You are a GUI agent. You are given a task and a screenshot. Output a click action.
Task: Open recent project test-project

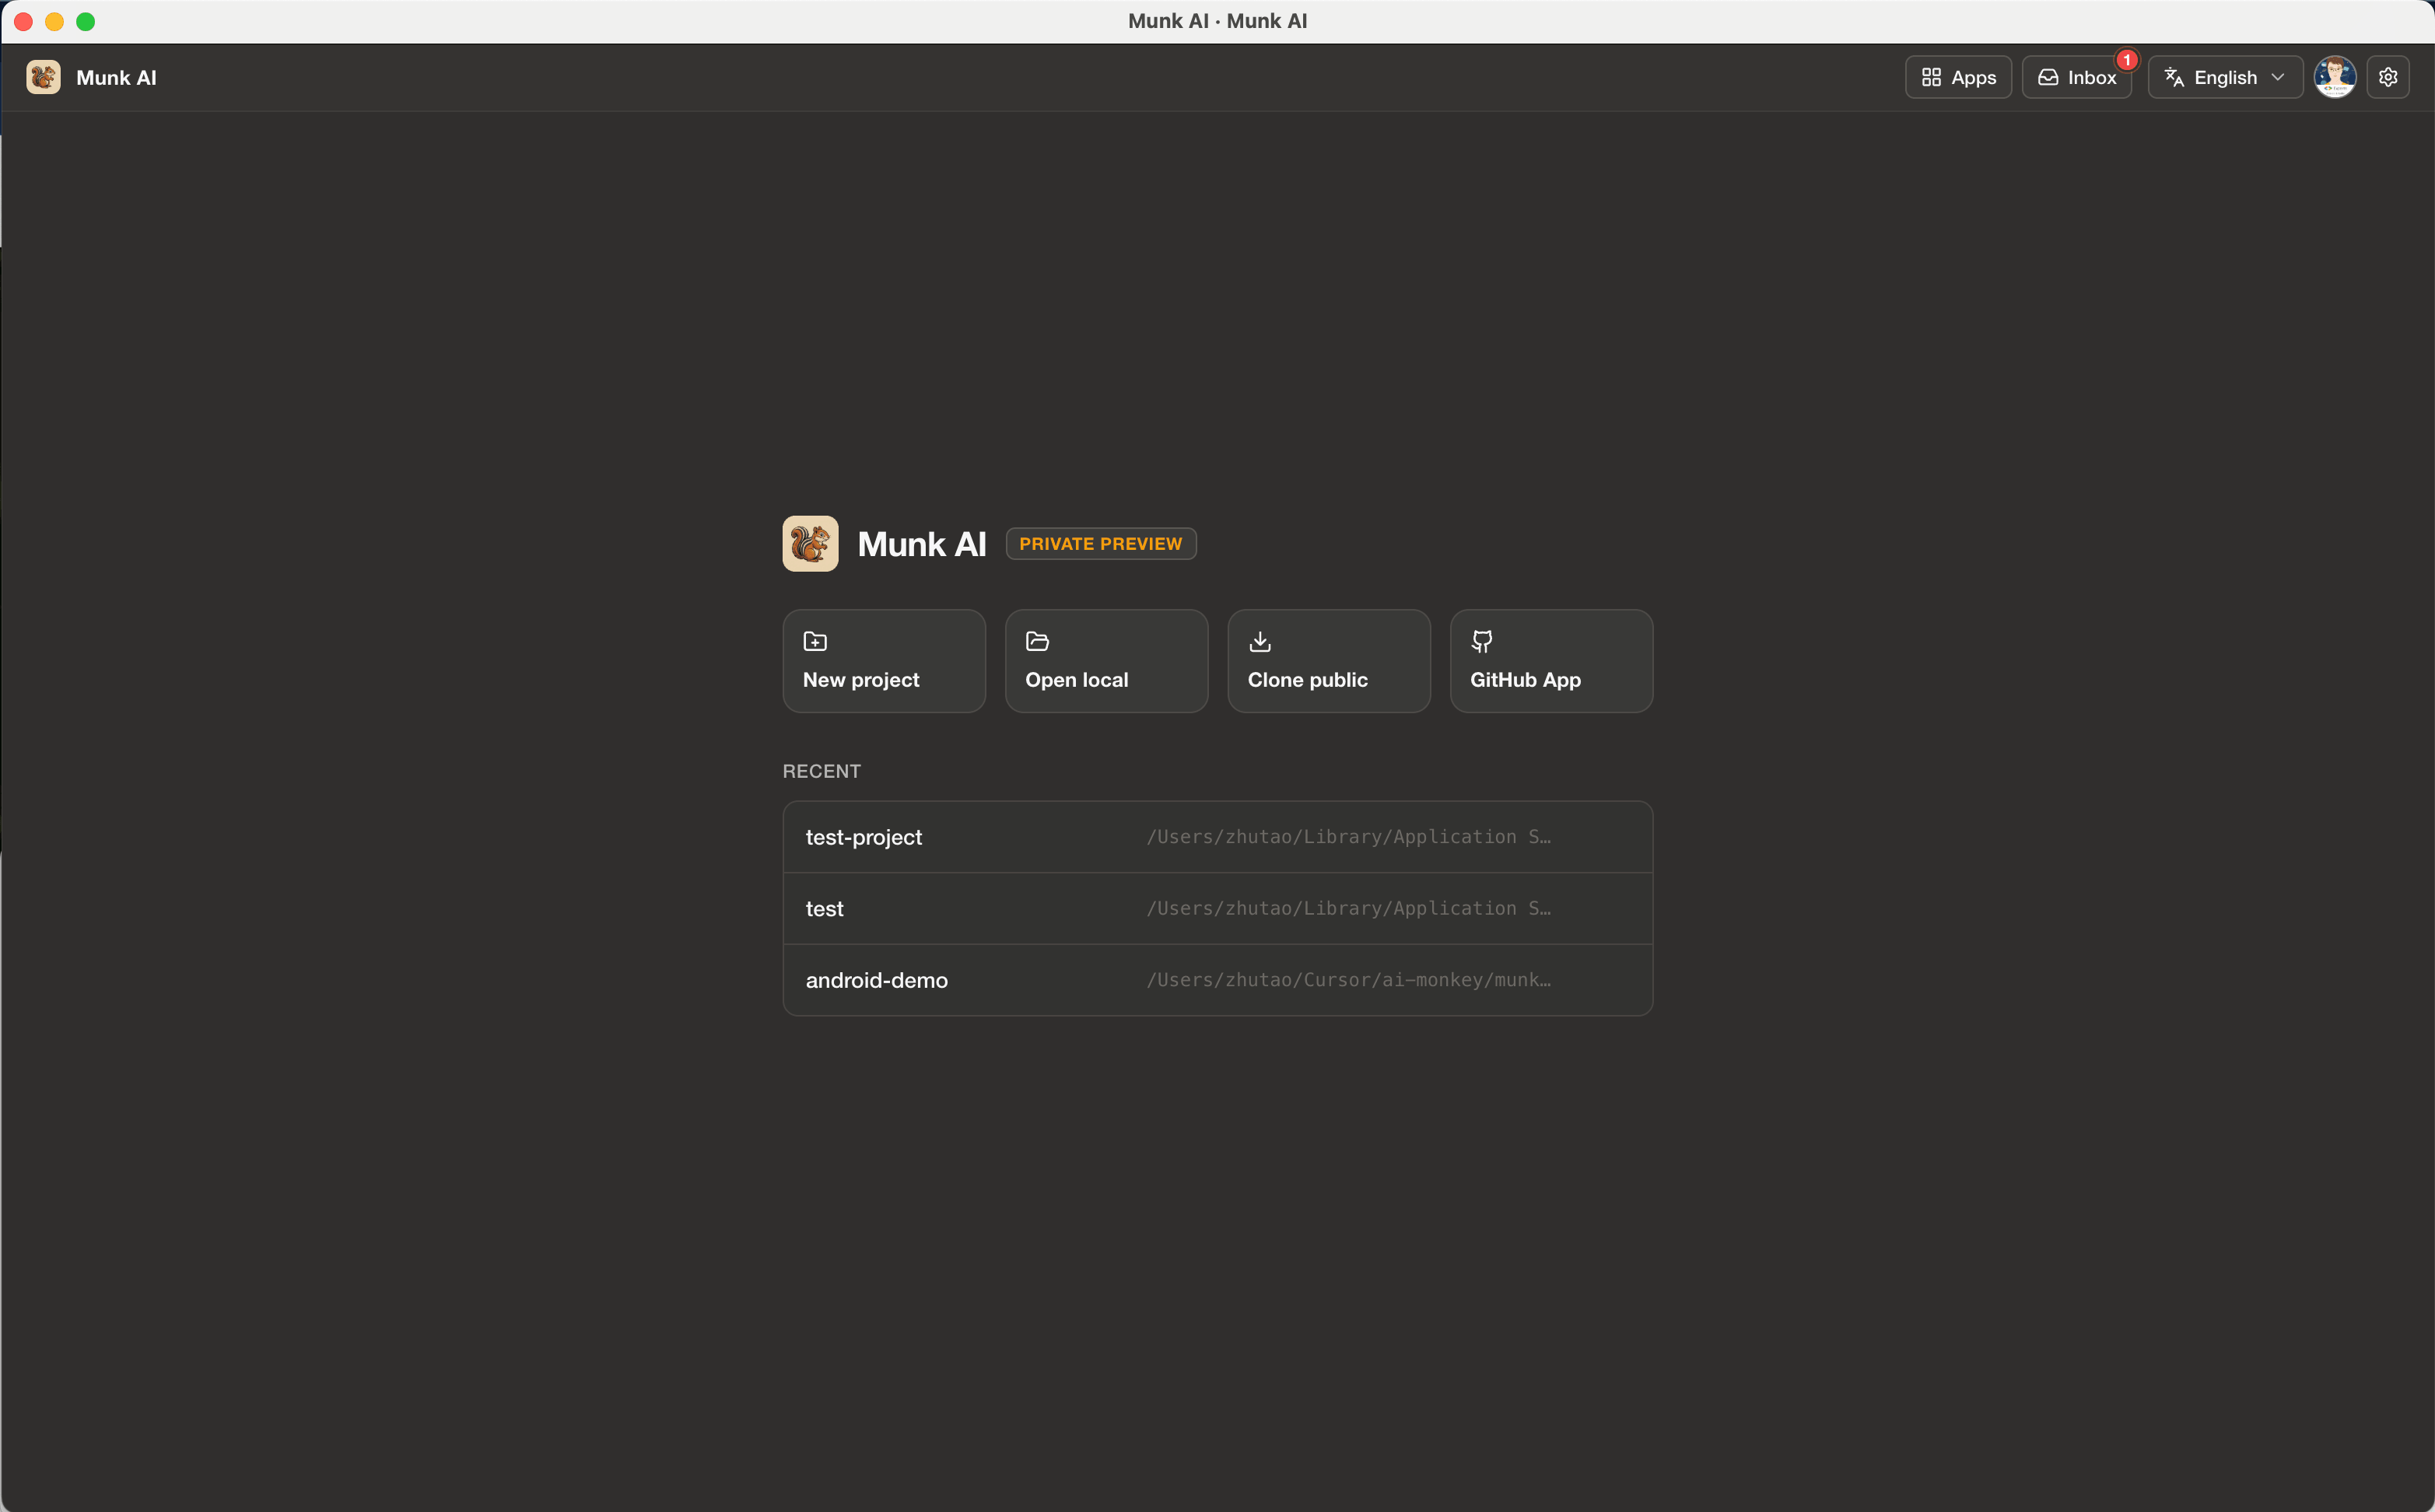pyautogui.click(x=1218, y=837)
